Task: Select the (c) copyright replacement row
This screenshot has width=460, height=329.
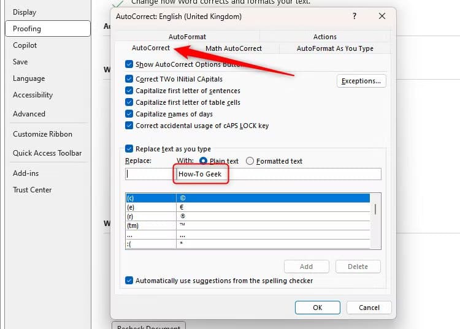Action: [248, 198]
